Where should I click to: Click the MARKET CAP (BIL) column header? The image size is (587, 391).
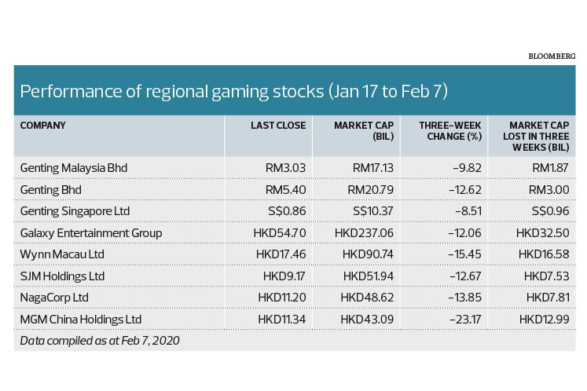click(364, 131)
